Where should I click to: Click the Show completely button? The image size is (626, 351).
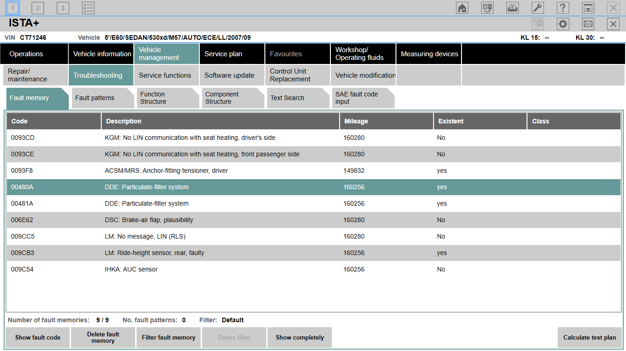point(300,337)
